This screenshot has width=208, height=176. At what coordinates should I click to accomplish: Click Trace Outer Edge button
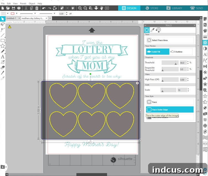[x=170, y=109]
